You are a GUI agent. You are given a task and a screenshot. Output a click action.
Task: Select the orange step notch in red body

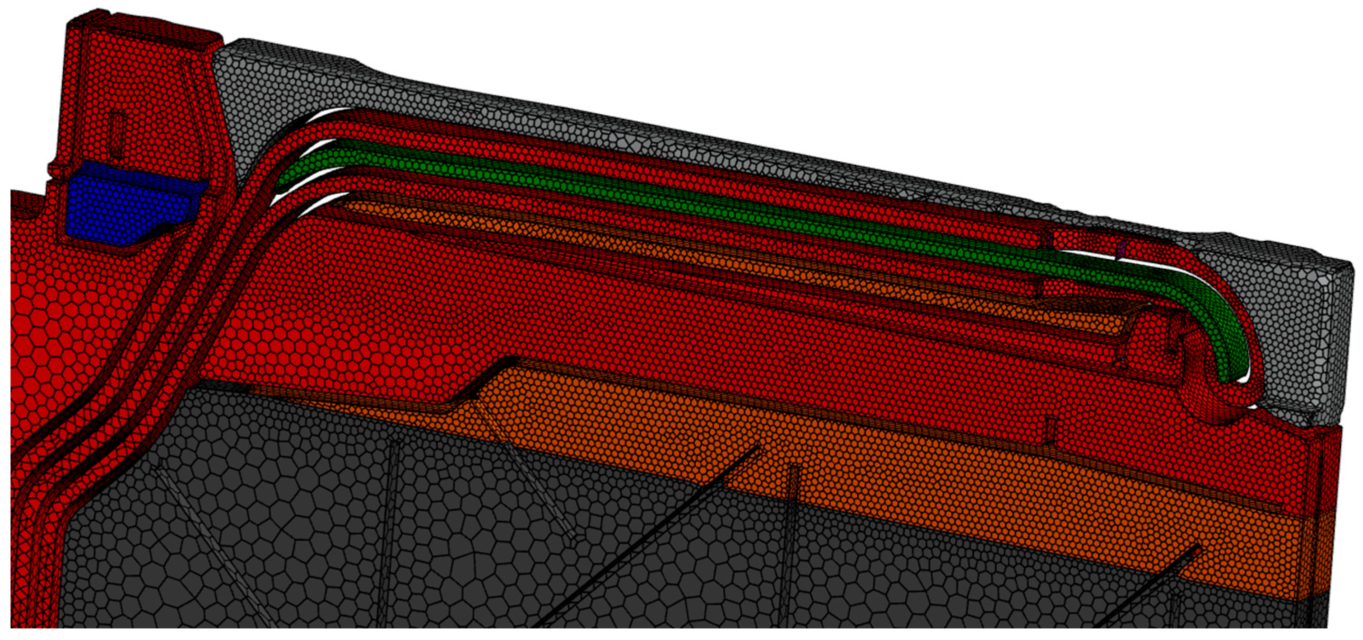pos(495,384)
